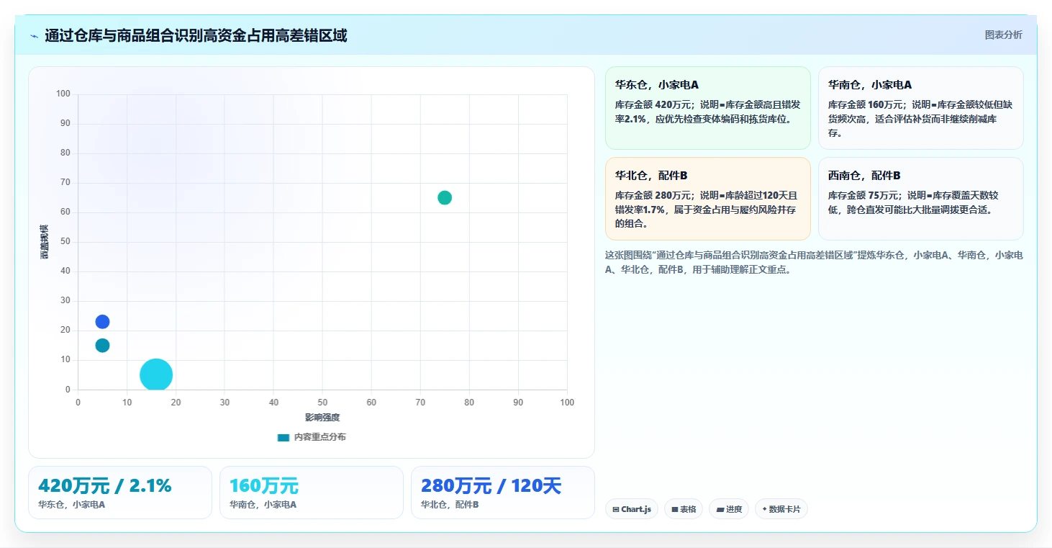This screenshot has height=548, width=1052.
Task: Click the 表格 tag
Action: [684, 509]
